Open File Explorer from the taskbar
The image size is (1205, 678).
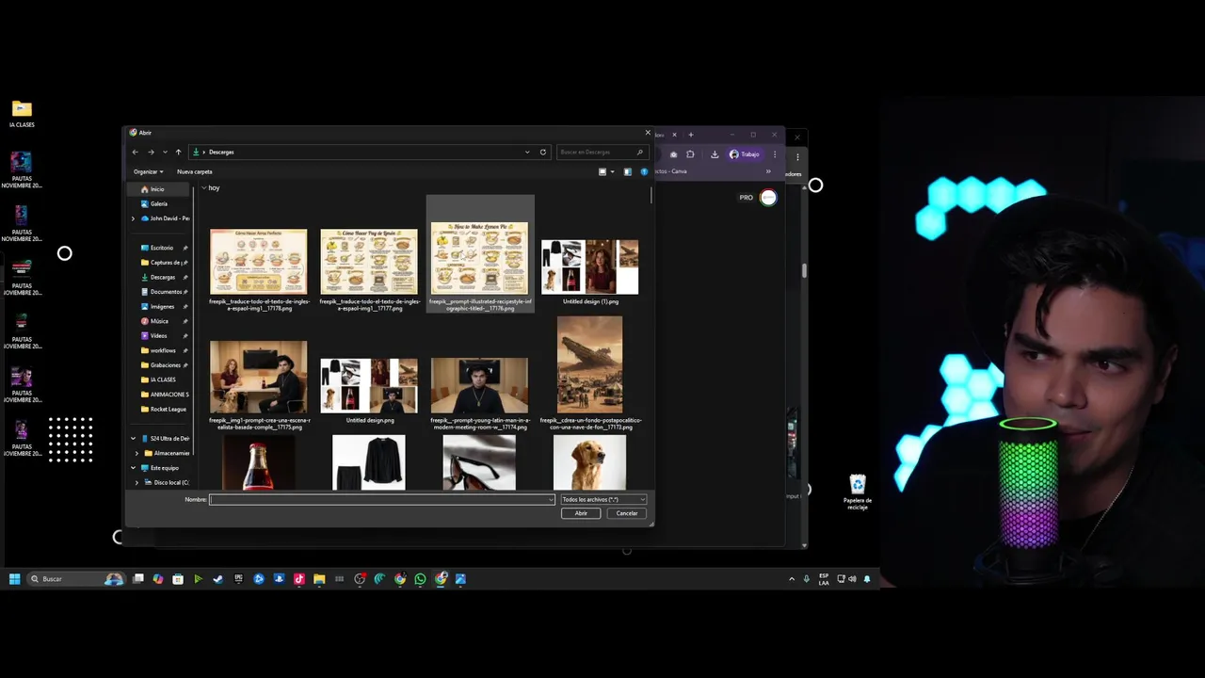319,579
